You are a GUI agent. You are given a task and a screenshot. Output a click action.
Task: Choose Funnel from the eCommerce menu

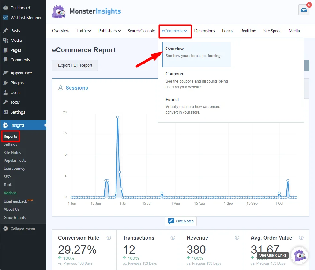click(x=172, y=100)
